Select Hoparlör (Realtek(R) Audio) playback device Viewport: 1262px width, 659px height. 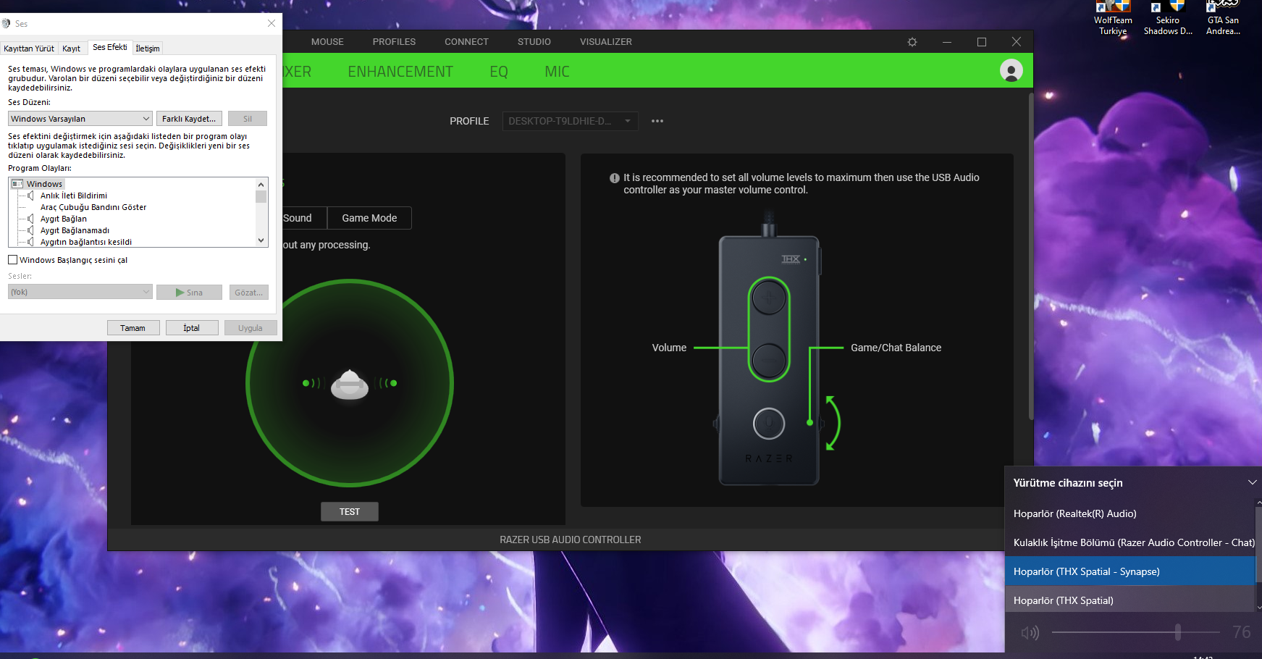[1130, 513]
